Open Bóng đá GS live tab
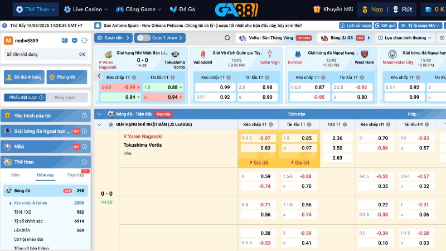This screenshot has width=446, height=251. [345, 38]
